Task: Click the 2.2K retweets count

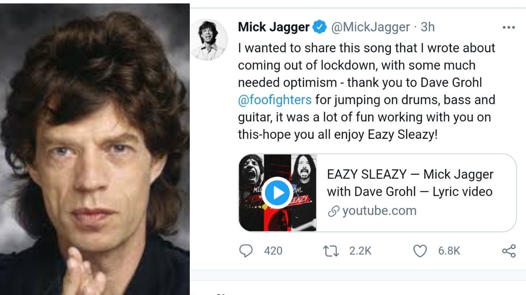Action: tap(360, 251)
